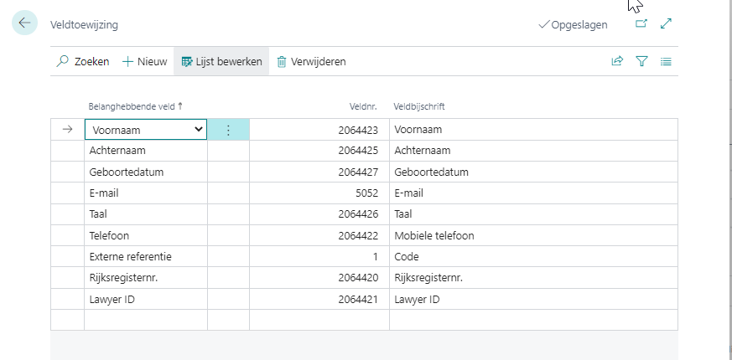Select the Rijksregisternr. stakeholder field cell

(146, 278)
